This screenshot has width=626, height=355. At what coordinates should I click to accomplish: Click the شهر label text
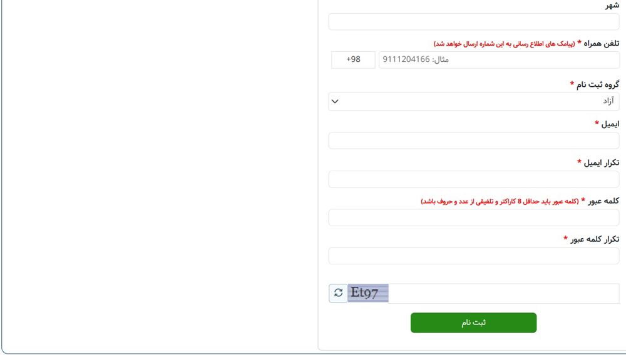point(612,6)
